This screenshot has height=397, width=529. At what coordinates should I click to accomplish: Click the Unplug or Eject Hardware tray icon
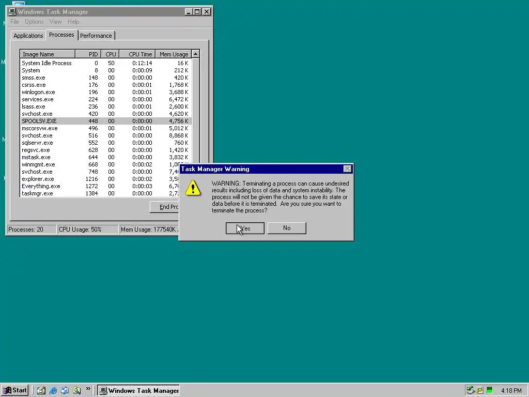pos(471,391)
